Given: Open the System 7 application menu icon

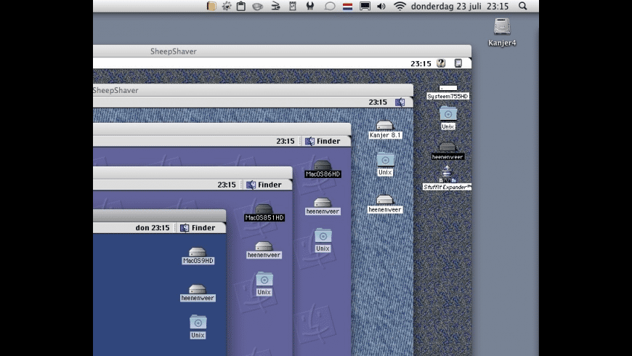Looking at the screenshot, I should [x=459, y=63].
